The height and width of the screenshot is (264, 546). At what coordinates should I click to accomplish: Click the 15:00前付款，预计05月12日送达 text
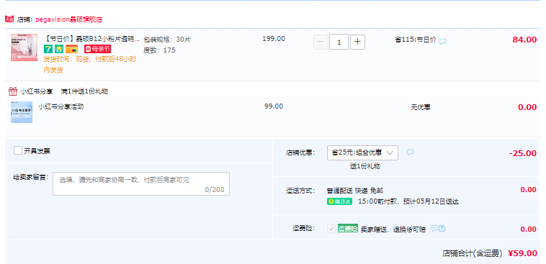[x=408, y=201]
